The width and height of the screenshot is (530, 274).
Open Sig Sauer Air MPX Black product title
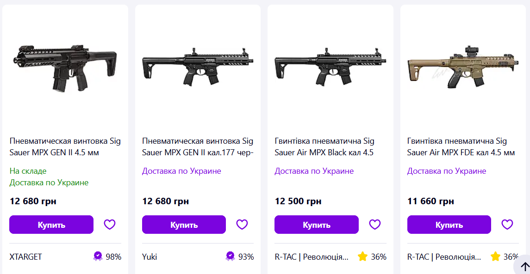point(324,146)
